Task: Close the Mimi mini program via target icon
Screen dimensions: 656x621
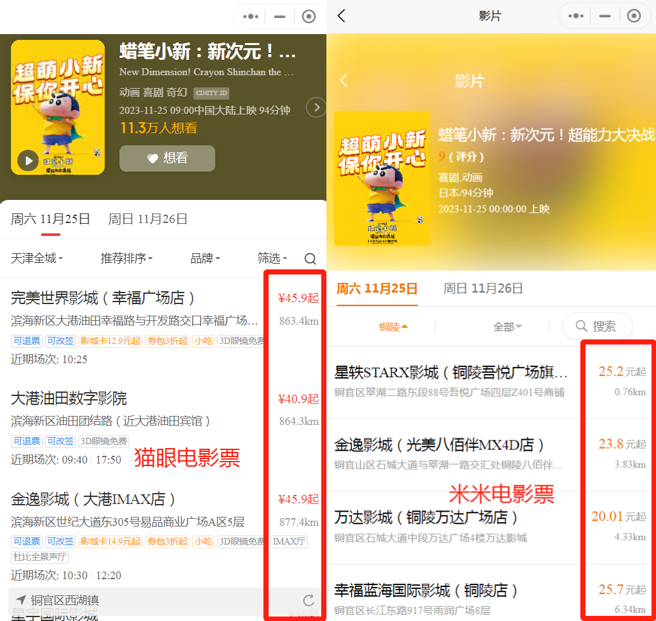Action: point(634,16)
